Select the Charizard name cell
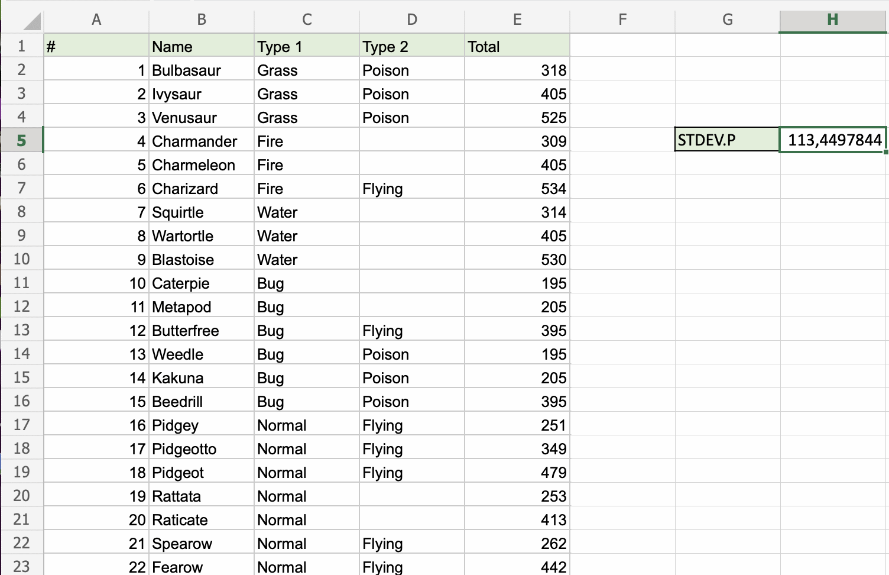This screenshot has width=889, height=575. (201, 189)
